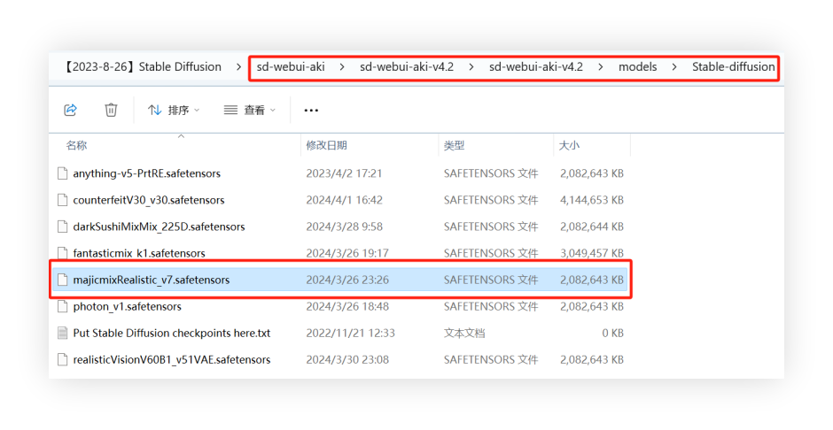Sort by the 大小 column header
Screen dimensions: 833x430
[569, 145]
